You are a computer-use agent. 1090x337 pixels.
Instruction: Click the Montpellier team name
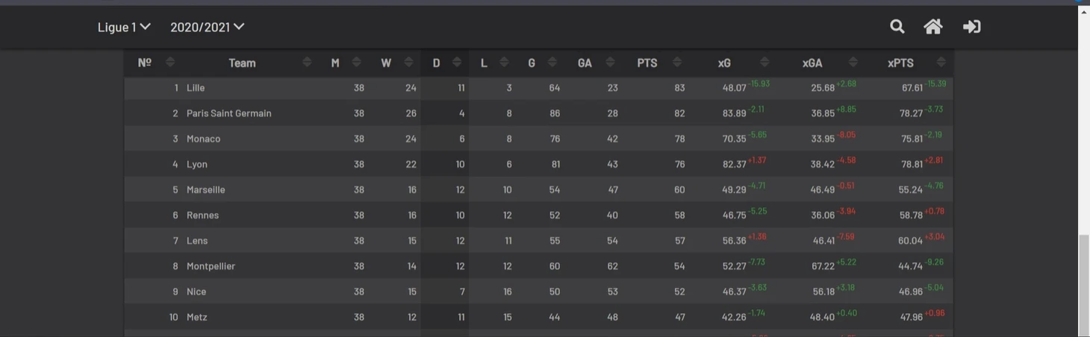[211, 266]
